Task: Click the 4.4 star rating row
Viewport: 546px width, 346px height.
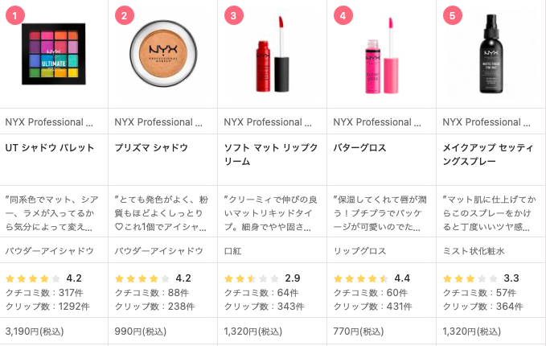Action: 372,278
